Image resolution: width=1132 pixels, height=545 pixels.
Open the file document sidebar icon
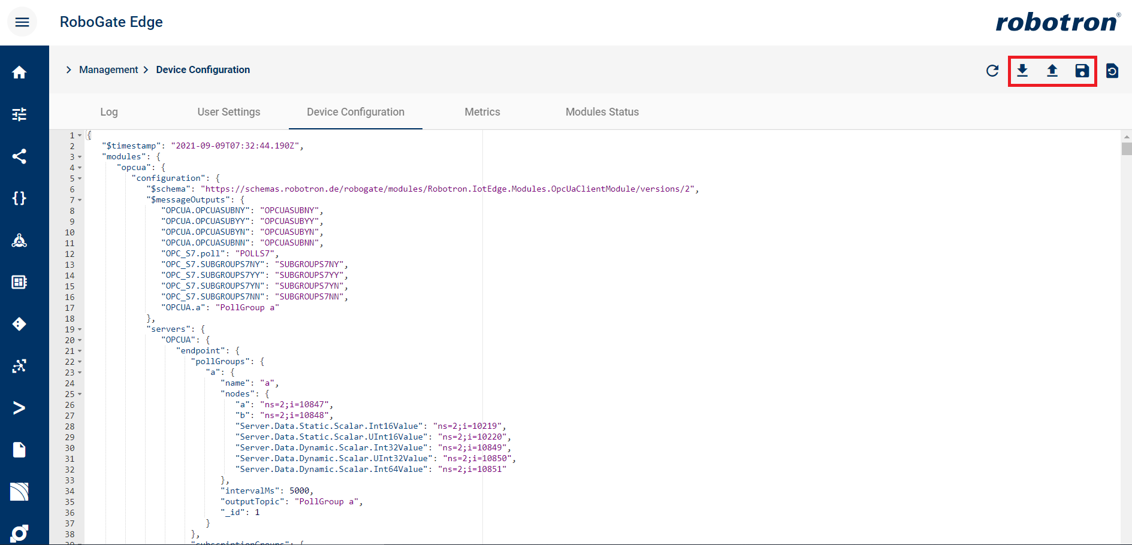[x=19, y=450]
